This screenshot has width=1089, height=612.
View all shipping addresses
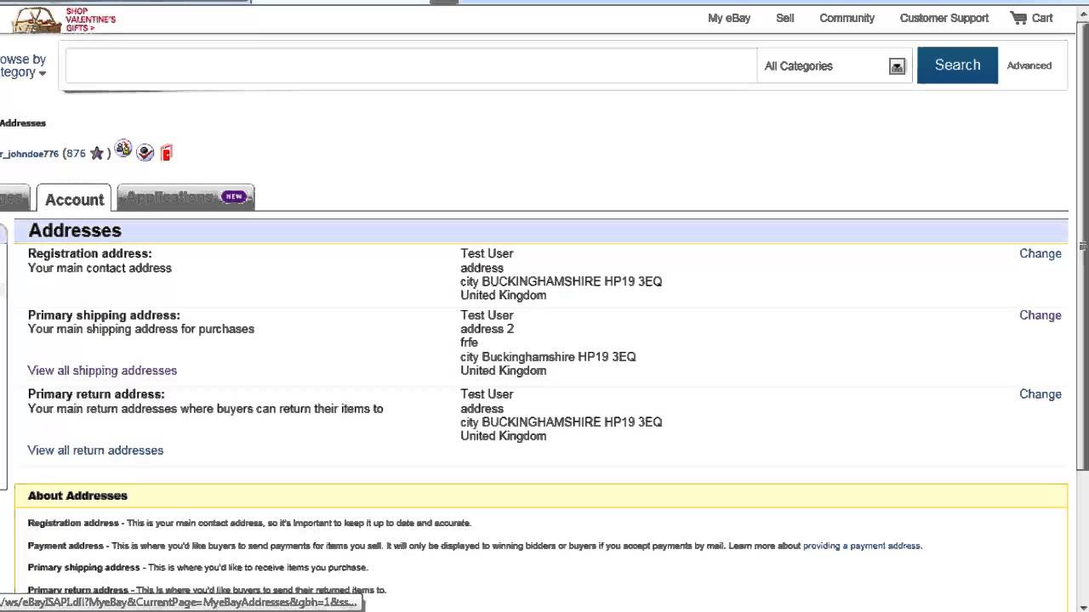(102, 371)
